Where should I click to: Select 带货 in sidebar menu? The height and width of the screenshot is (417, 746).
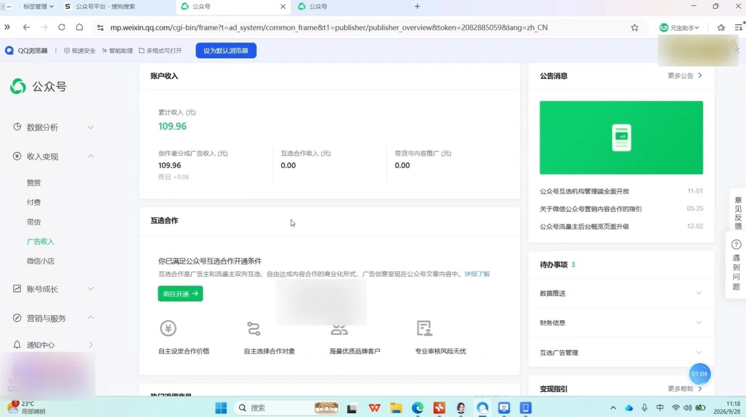click(34, 222)
